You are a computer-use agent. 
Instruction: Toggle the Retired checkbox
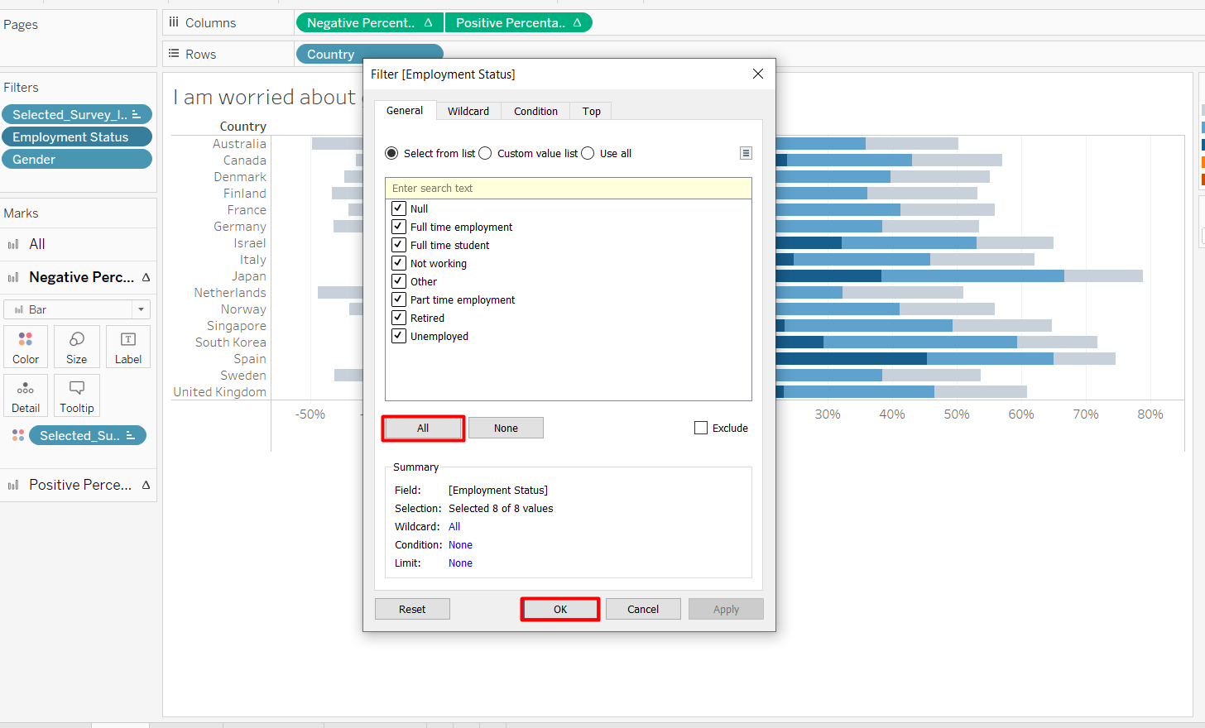tap(399, 318)
